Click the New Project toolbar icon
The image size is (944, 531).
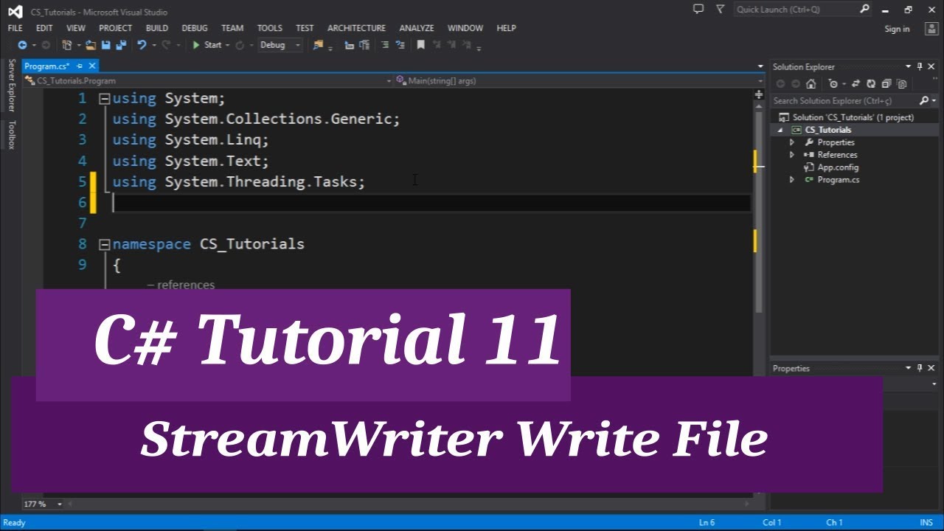(67, 45)
